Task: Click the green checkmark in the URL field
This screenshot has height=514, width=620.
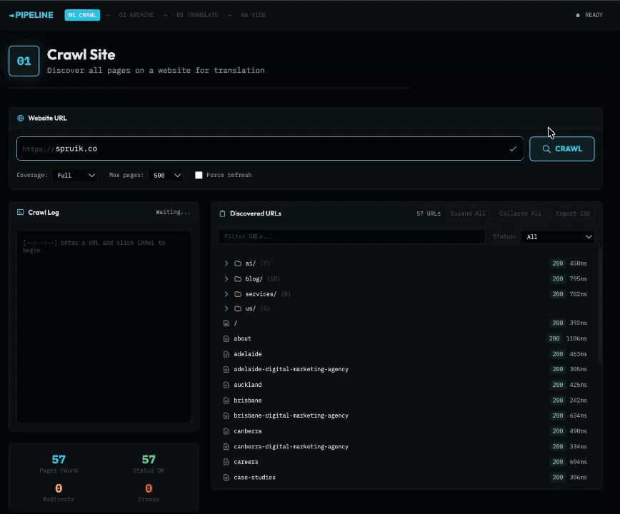Action: (513, 148)
